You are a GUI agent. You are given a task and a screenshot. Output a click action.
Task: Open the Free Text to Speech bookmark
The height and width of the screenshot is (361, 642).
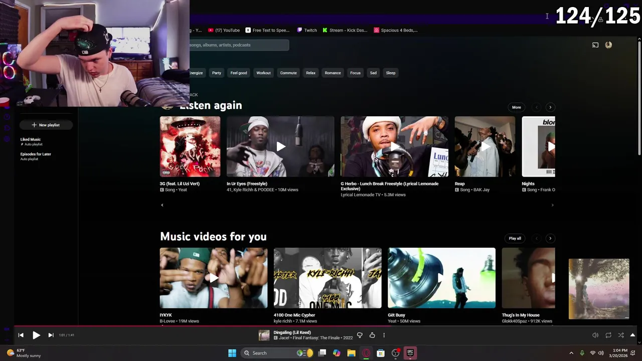(267, 30)
